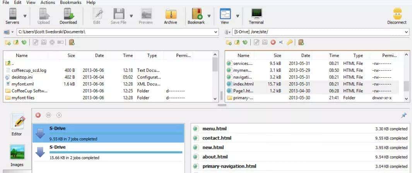Expand the Servers dropdown arrow
This screenshot has width=412, height=173.
25,16
